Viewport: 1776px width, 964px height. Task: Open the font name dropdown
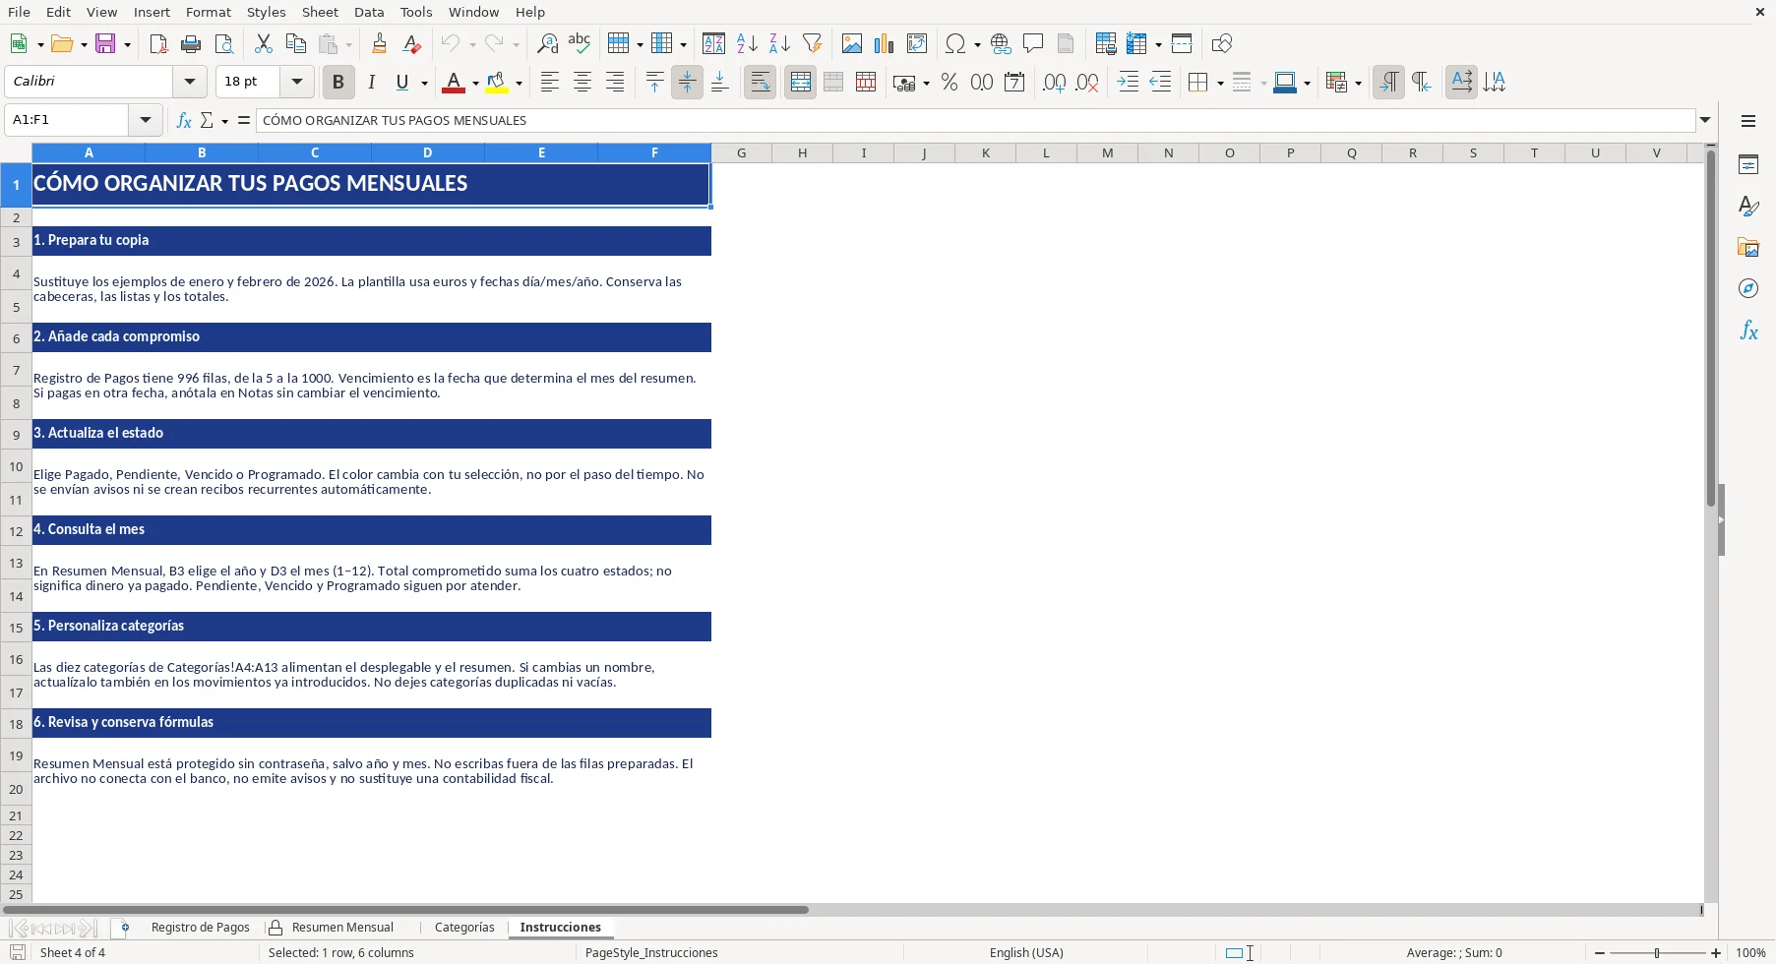[x=190, y=82]
